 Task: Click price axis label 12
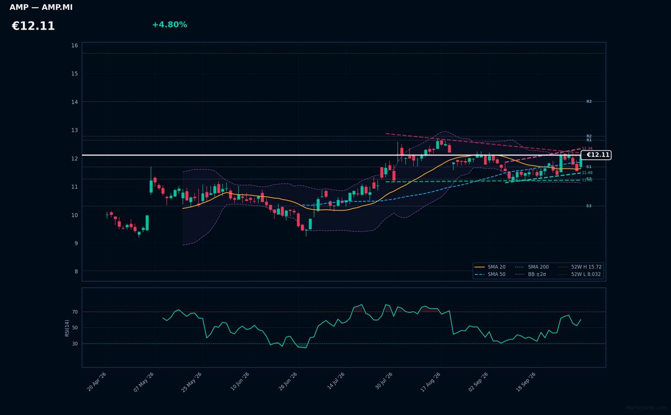pyautogui.click(x=74, y=159)
